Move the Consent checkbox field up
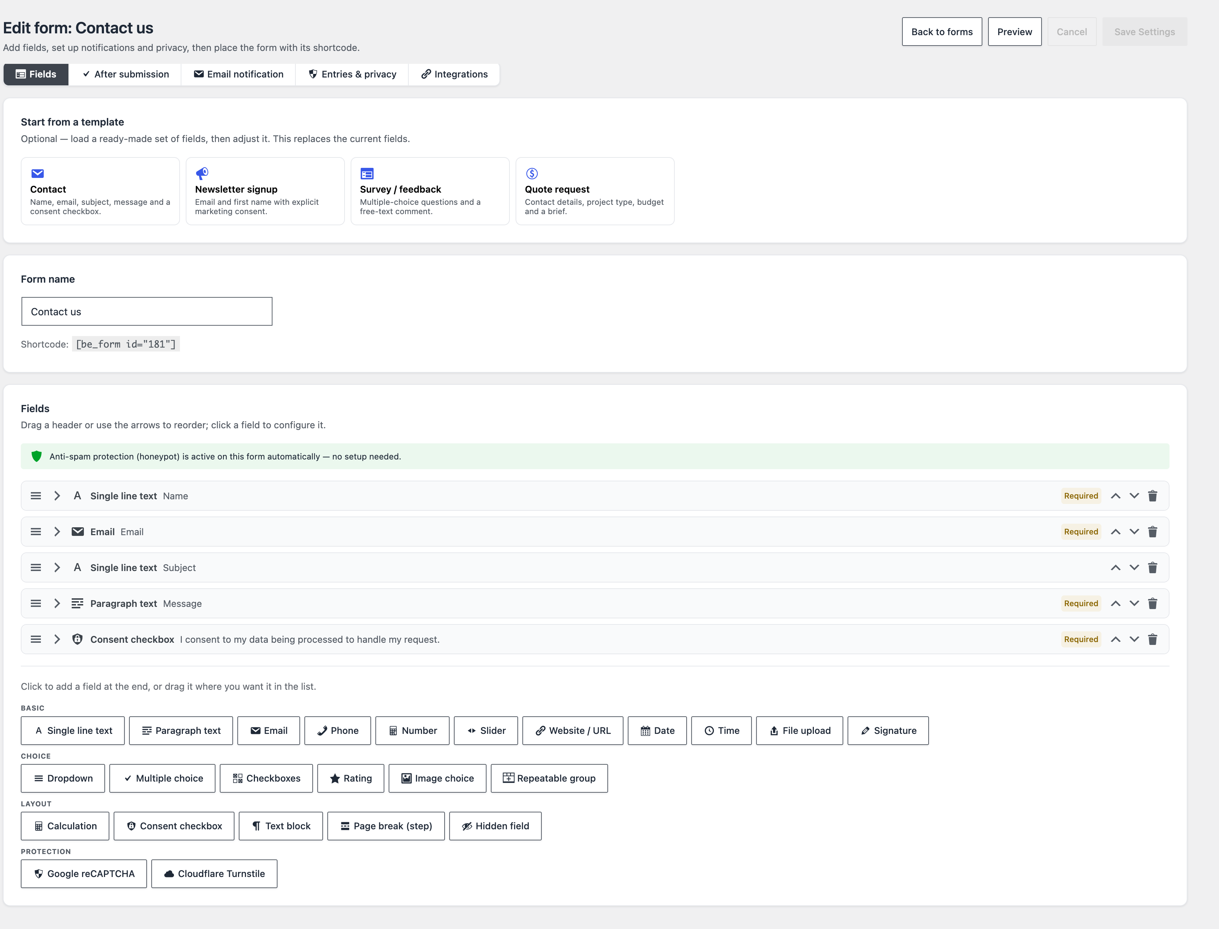The image size is (1219, 929). [1116, 640]
